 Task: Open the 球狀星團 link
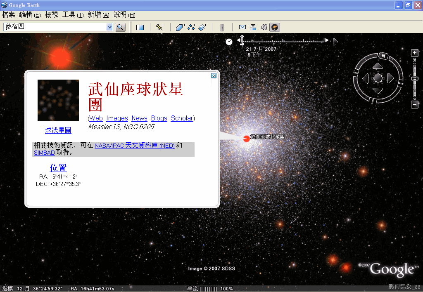coord(58,130)
